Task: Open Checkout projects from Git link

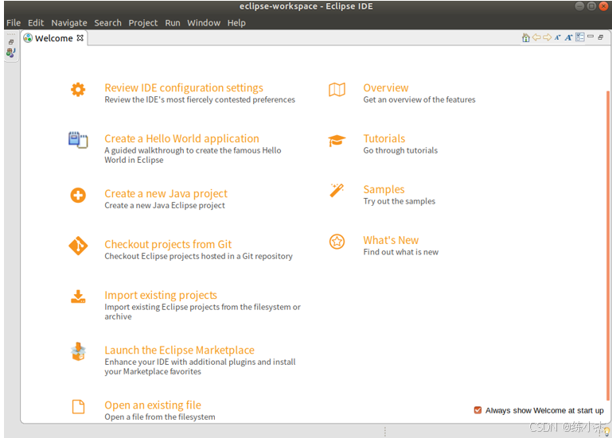Action: point(168,244)
